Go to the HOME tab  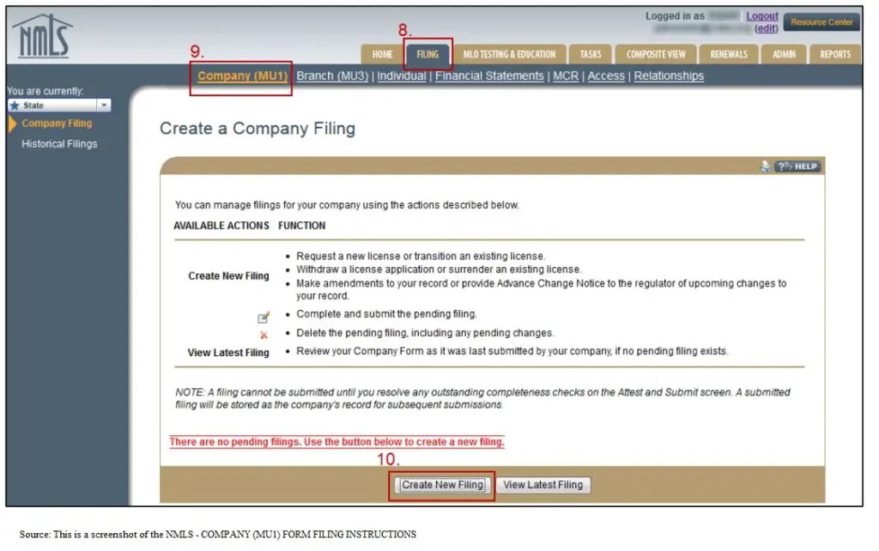click(382, 54)
